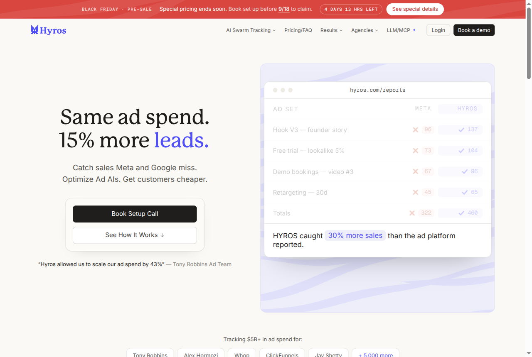Click the 30% more sales highlight
Viewport: 532px width, 357px height.
pyautogui.click(x=355, y=235)
